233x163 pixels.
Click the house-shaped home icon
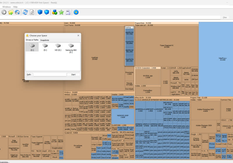click(17, 12)
